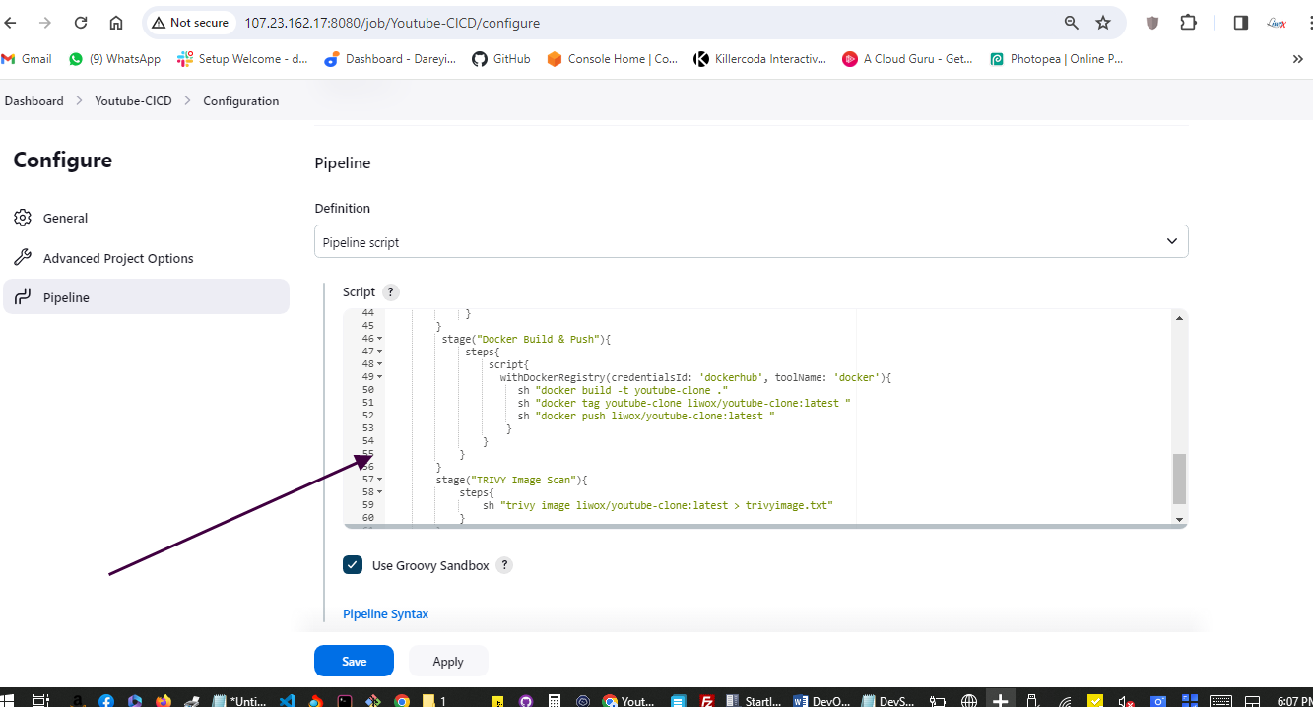1313x707 pixels.
Task: Click the zoom magnifier in address bar
Action: 1071,23
